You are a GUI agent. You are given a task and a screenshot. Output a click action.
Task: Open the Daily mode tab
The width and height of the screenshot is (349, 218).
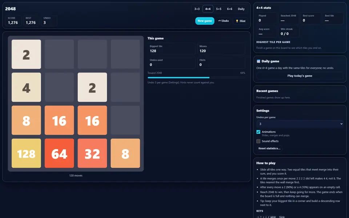point(241,9)
